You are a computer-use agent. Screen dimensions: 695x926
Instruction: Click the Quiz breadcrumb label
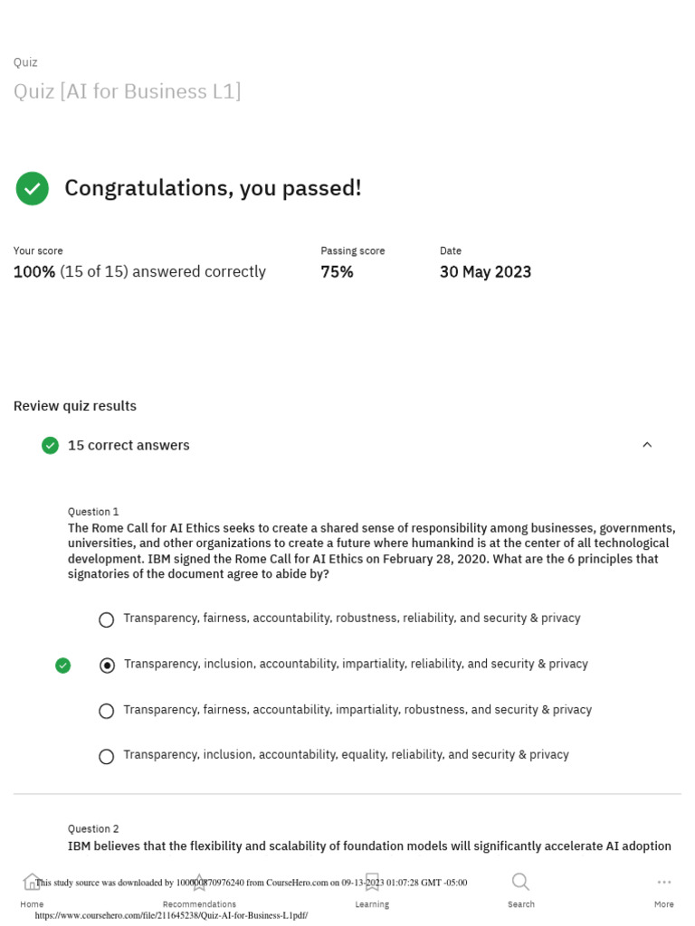pyautogui.click(x=25, y=62)
